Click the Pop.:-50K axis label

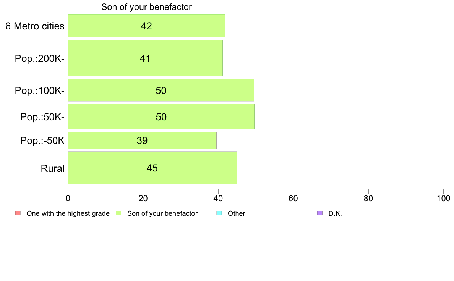tap(42, 140)
